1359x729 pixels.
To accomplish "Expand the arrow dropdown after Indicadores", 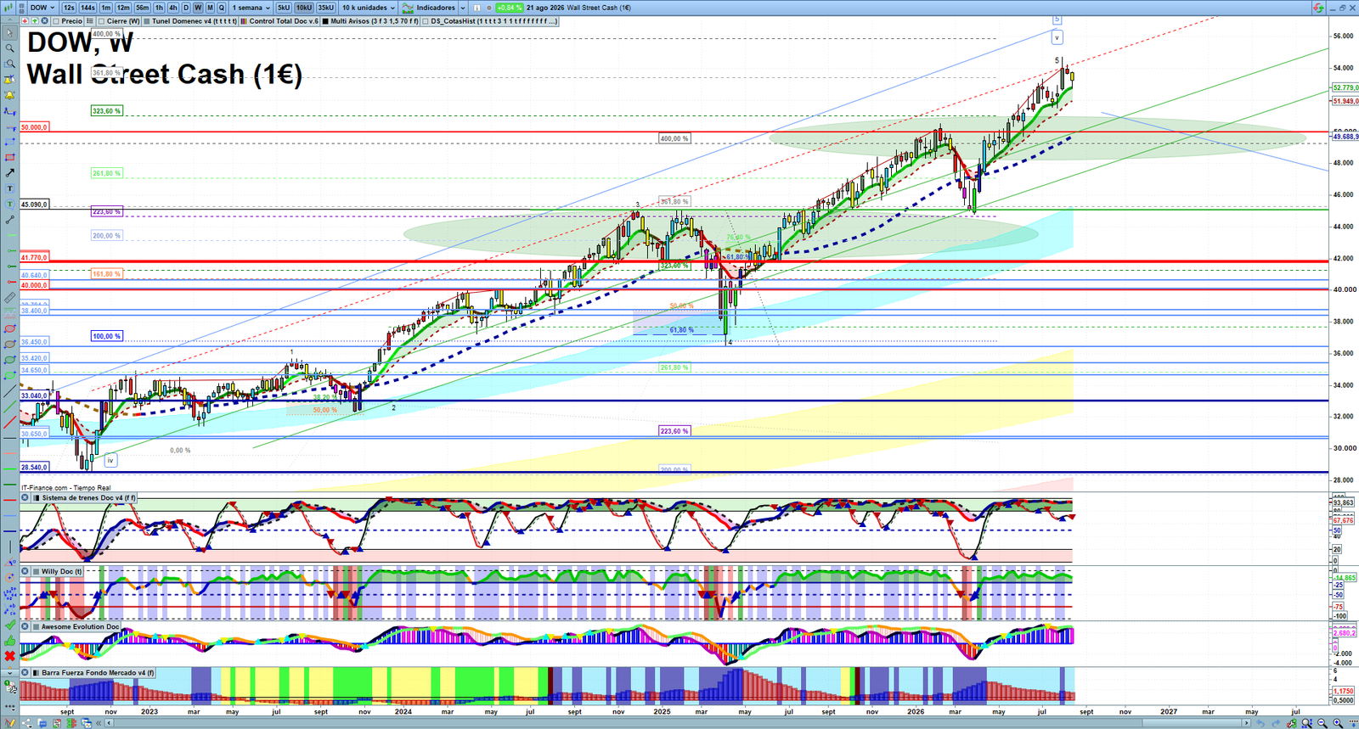I will click(x=463, y=8).
